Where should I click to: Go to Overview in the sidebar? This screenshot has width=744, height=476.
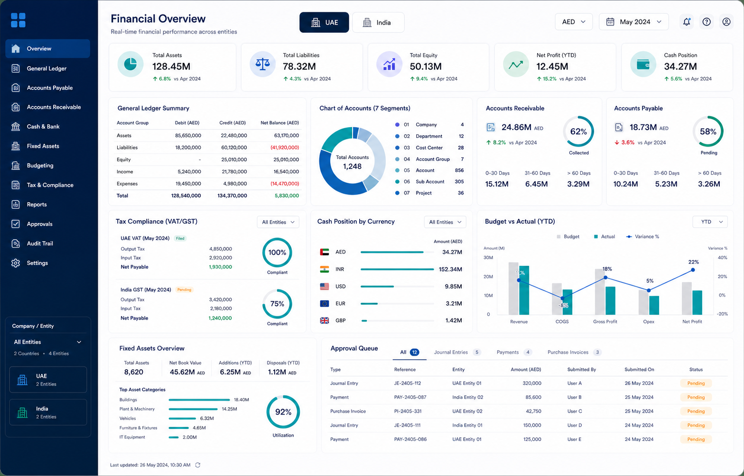click(47, 48)
